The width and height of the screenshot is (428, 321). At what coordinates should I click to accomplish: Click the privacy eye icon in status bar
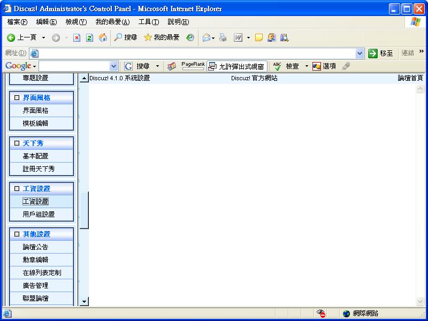(321, 314)
